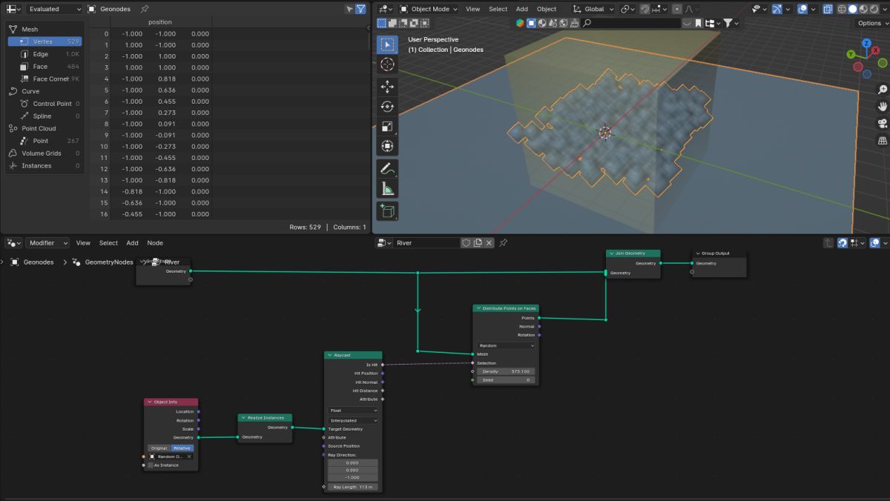Open Add menu in 3D viewport
The width and height of the screenshot is (890, 501).
[522, 9]
